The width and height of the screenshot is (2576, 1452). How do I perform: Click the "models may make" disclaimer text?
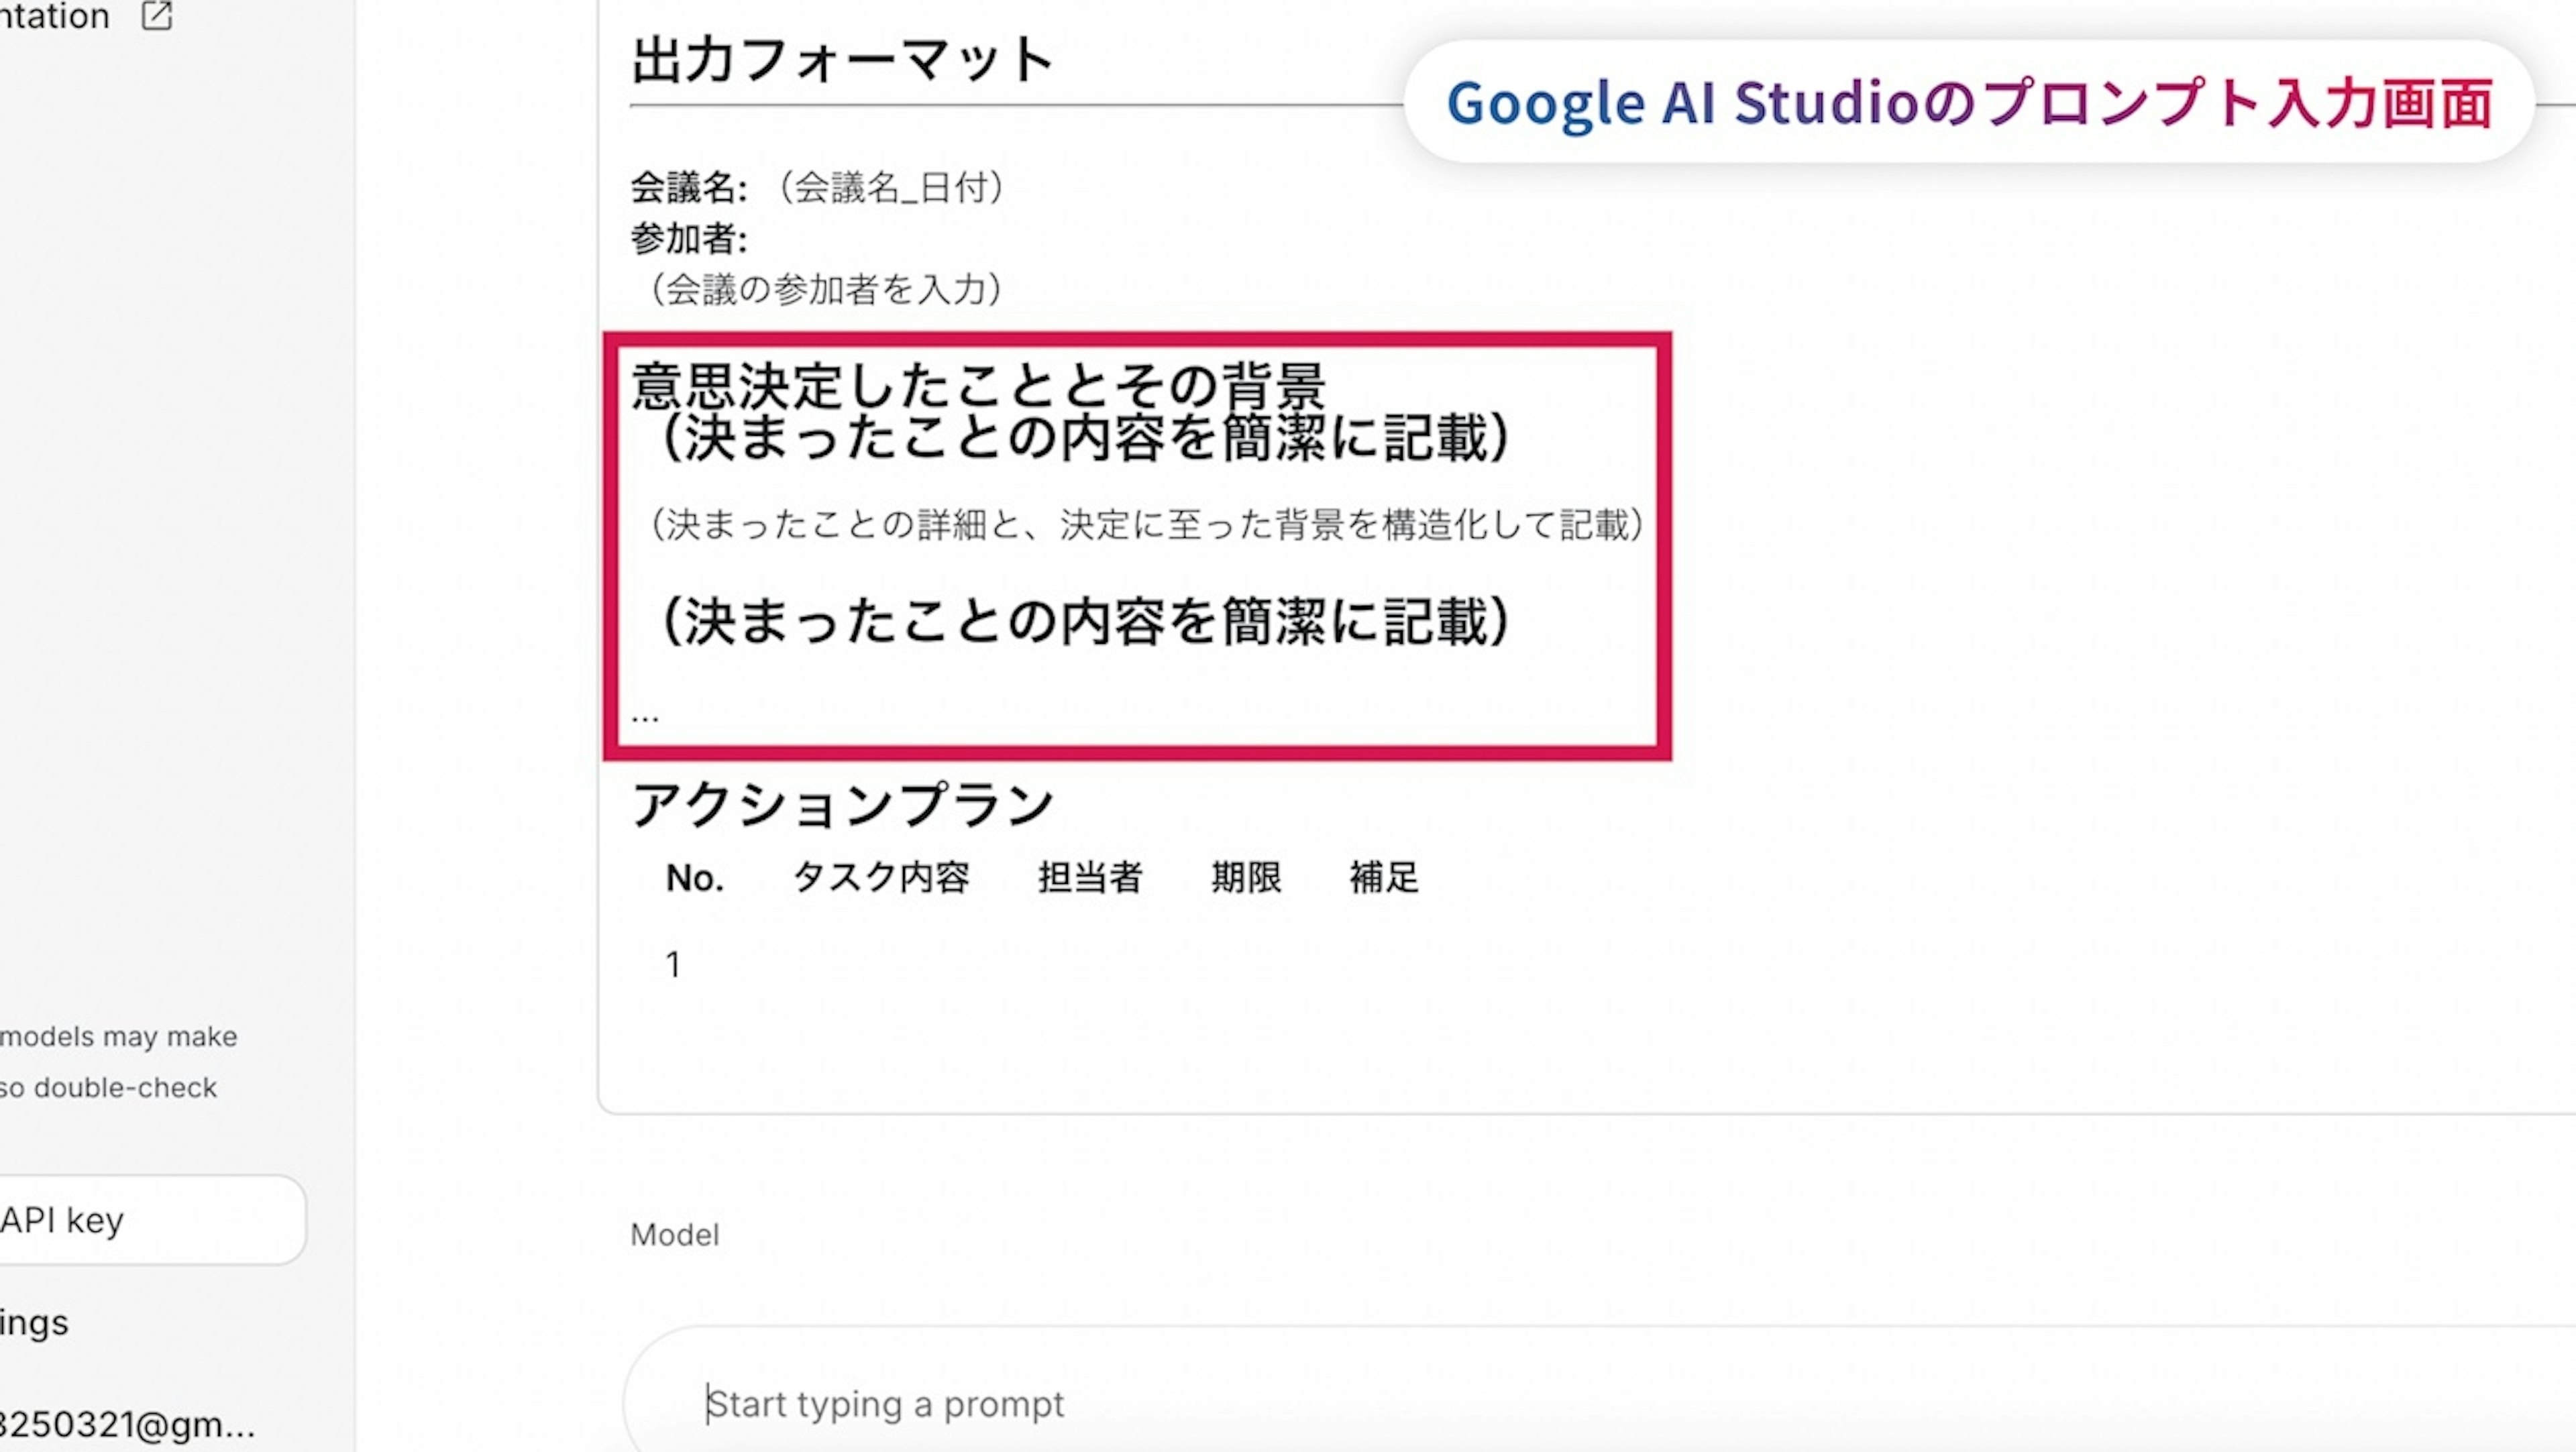point(119,1037)
